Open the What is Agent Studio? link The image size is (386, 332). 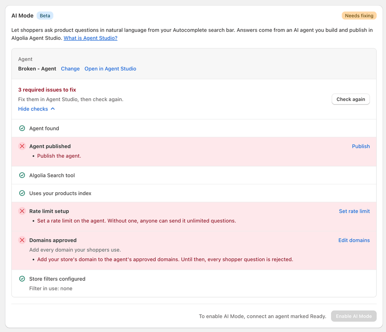[91, 38]
